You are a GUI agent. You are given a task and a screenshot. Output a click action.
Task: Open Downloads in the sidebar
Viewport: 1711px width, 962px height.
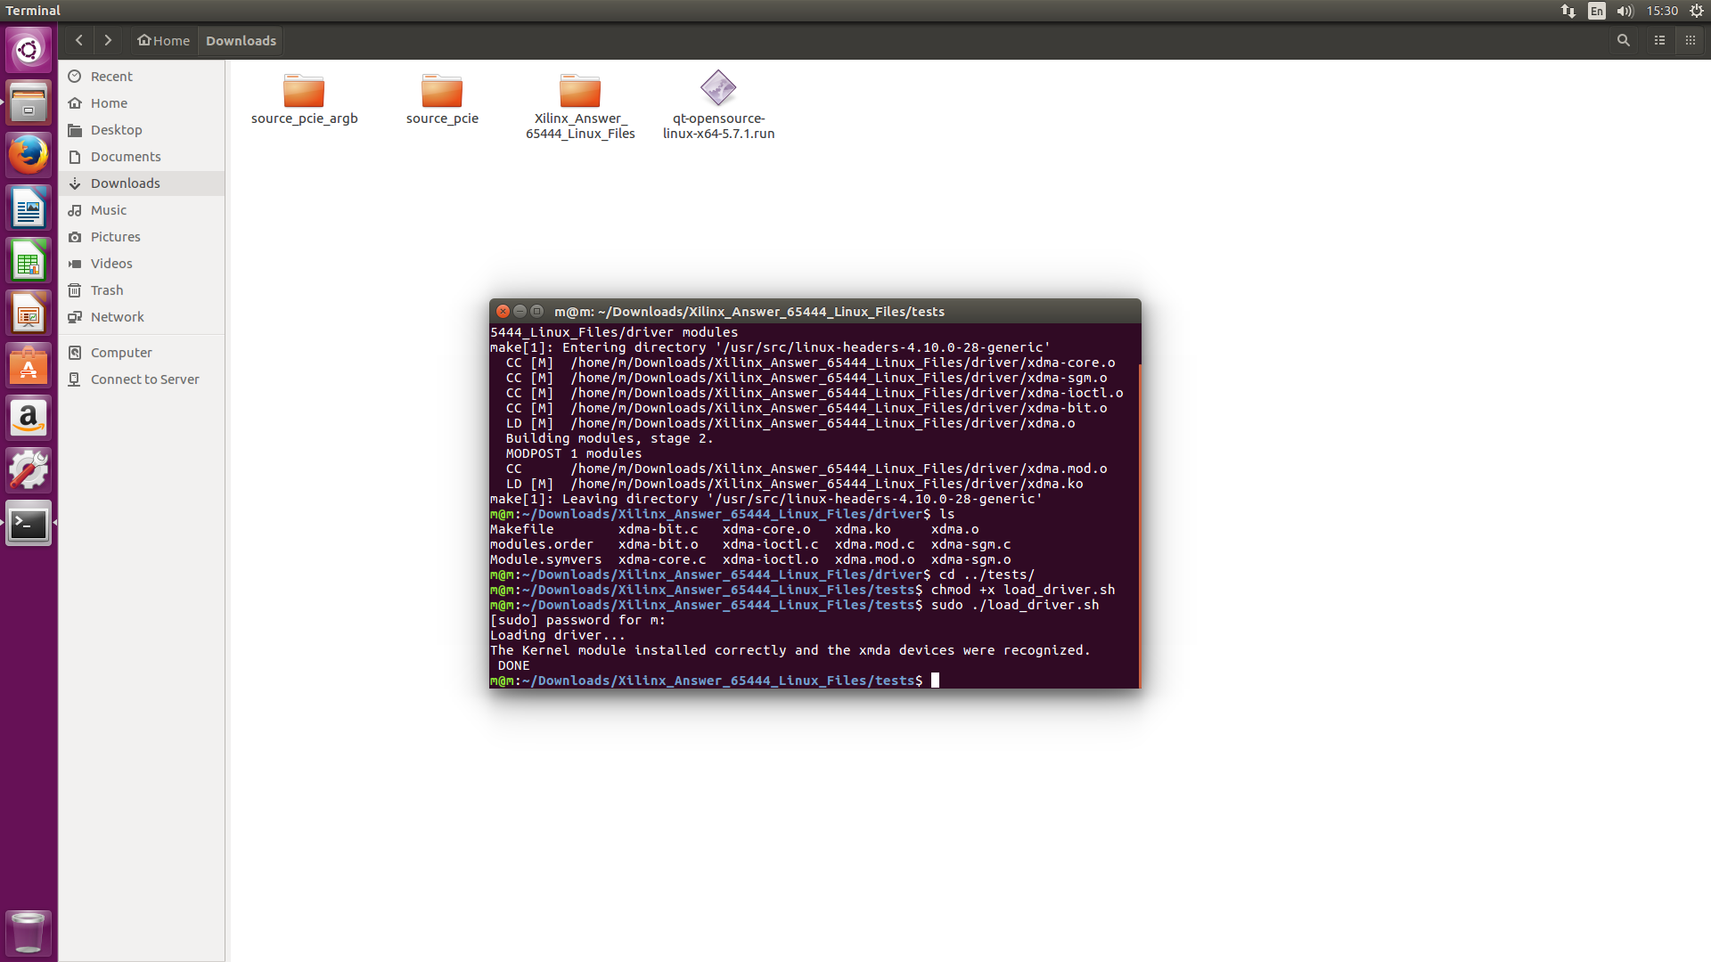(x=142, y=183)
